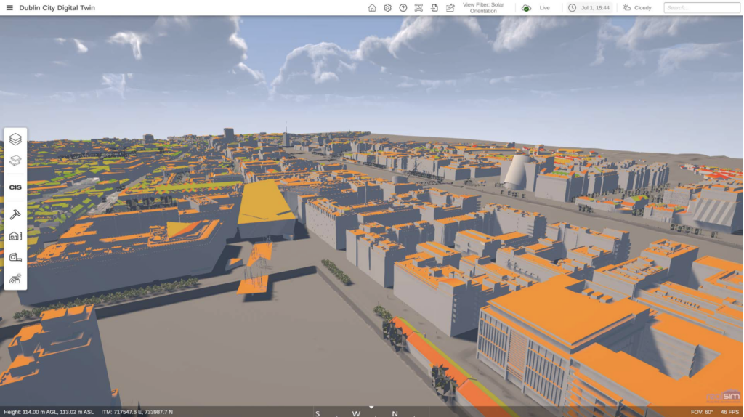The height and width of the screenshot is (417, 744).
Task: Open the CIS panel
Action: pos(15,187)
